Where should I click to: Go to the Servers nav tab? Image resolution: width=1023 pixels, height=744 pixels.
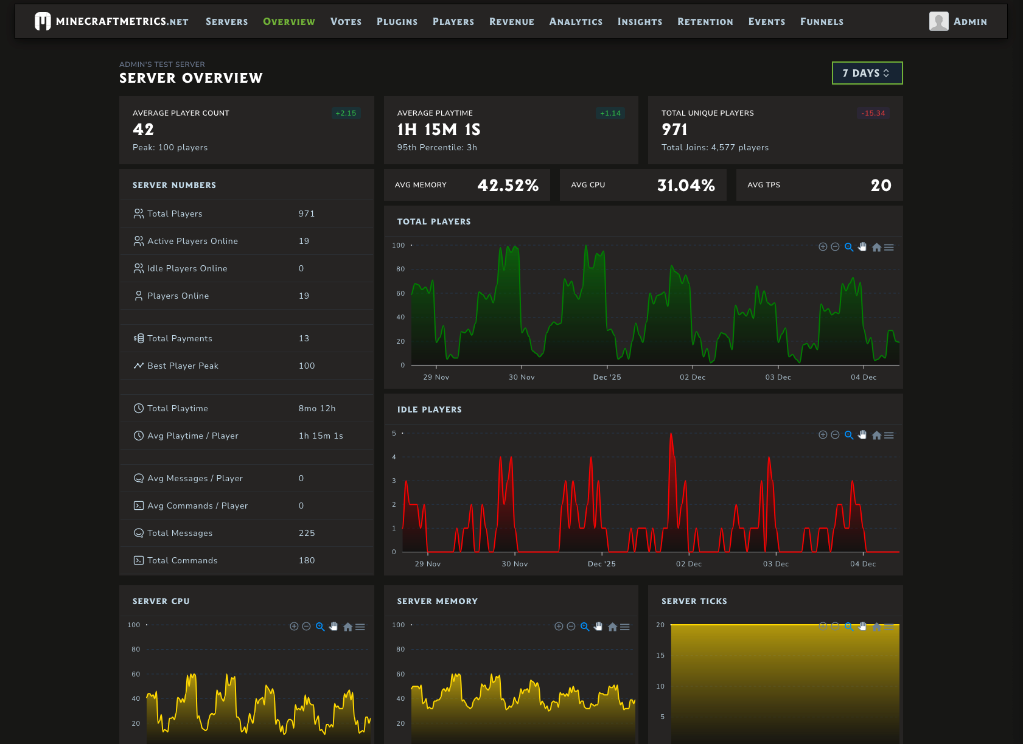[x=226, y=21]
